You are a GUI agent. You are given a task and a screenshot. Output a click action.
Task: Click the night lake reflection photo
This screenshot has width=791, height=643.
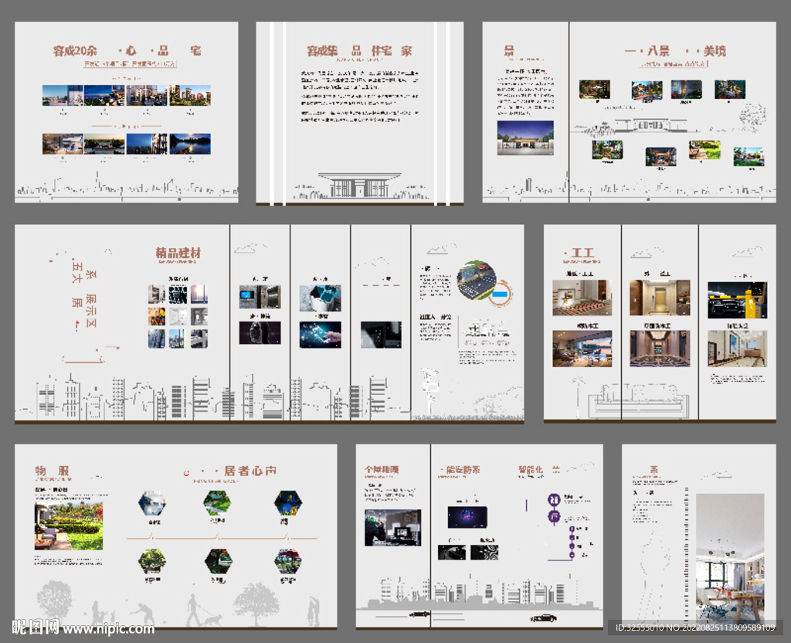tap(190, 144)
